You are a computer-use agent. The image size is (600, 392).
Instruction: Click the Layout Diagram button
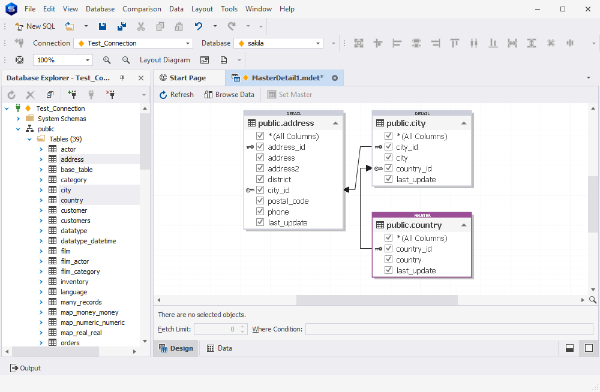click(165, 60)
